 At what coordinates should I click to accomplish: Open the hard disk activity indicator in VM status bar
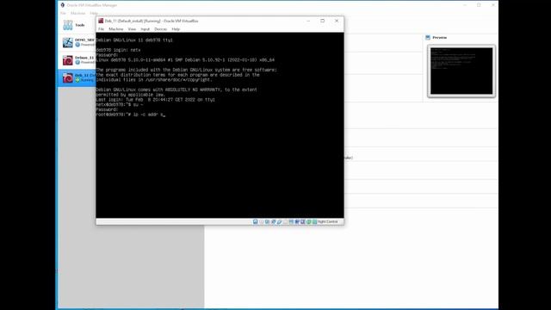pos(256,222)
